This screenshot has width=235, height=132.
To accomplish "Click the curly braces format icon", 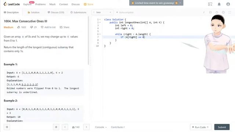I will pyautogui.click(x=210, y=12).
